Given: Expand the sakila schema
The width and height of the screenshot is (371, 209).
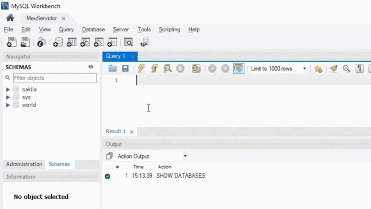Looking at the screenshot, I should [8, 90].
